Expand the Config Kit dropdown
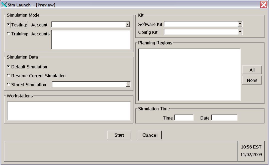The width and height of the screenshot is (269, 165). coord(240,32)
